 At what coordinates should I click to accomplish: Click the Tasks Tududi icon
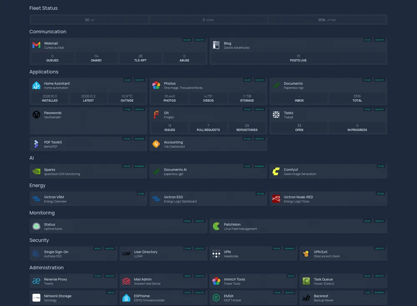[x=276, y=114]
